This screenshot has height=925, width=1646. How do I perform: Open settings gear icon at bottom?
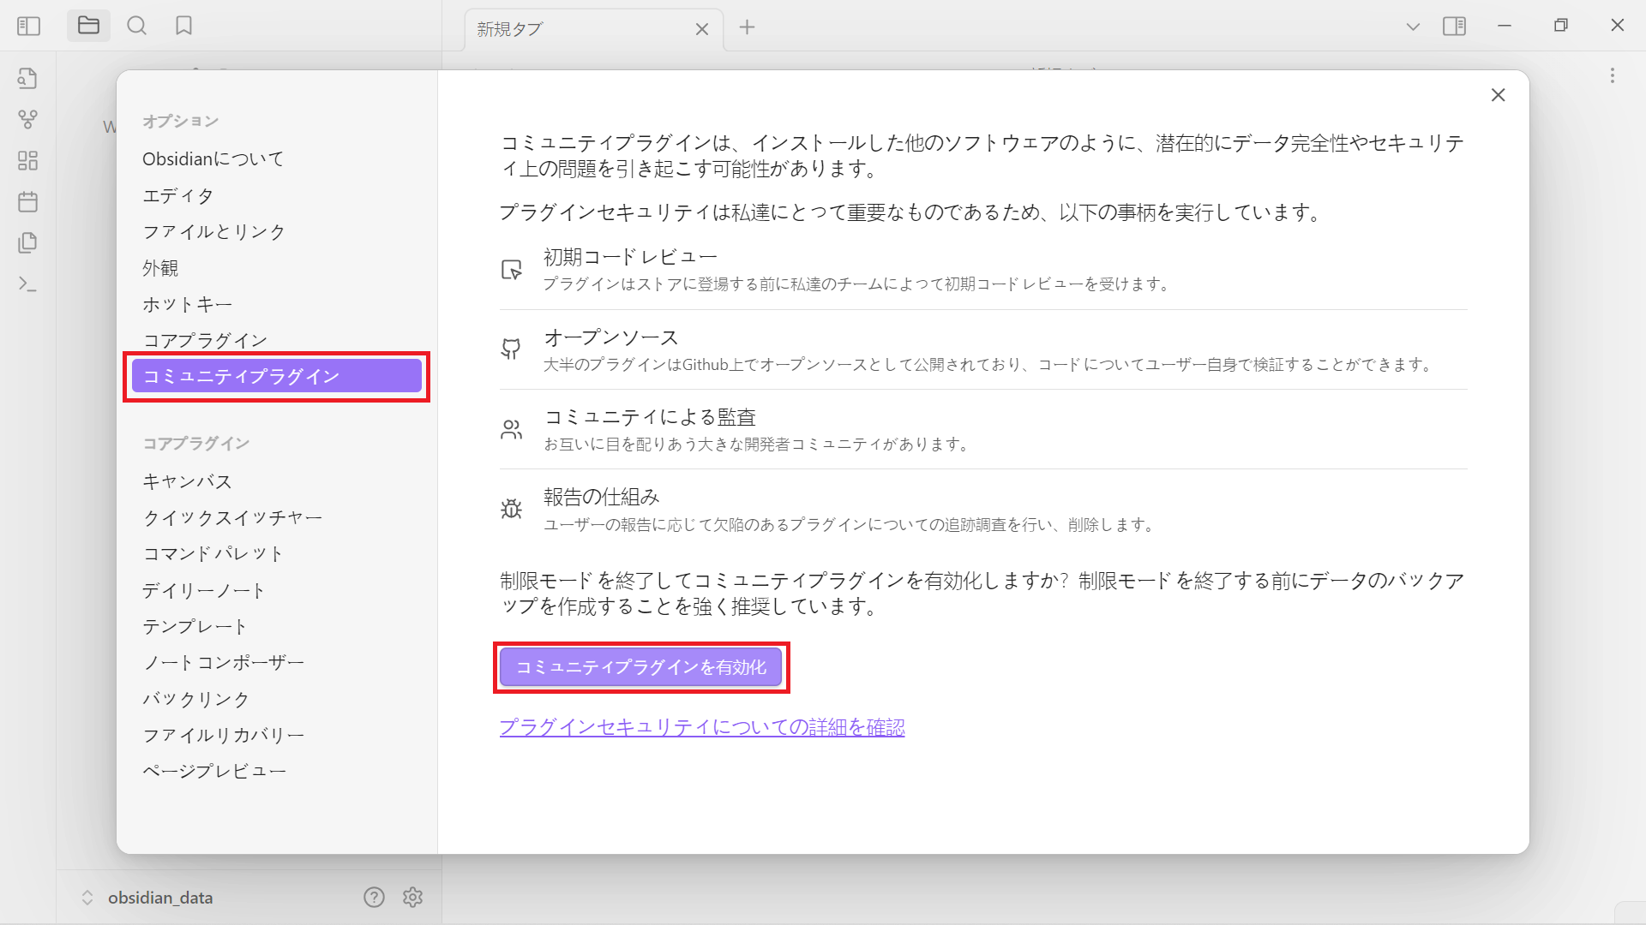pos(413,897)
